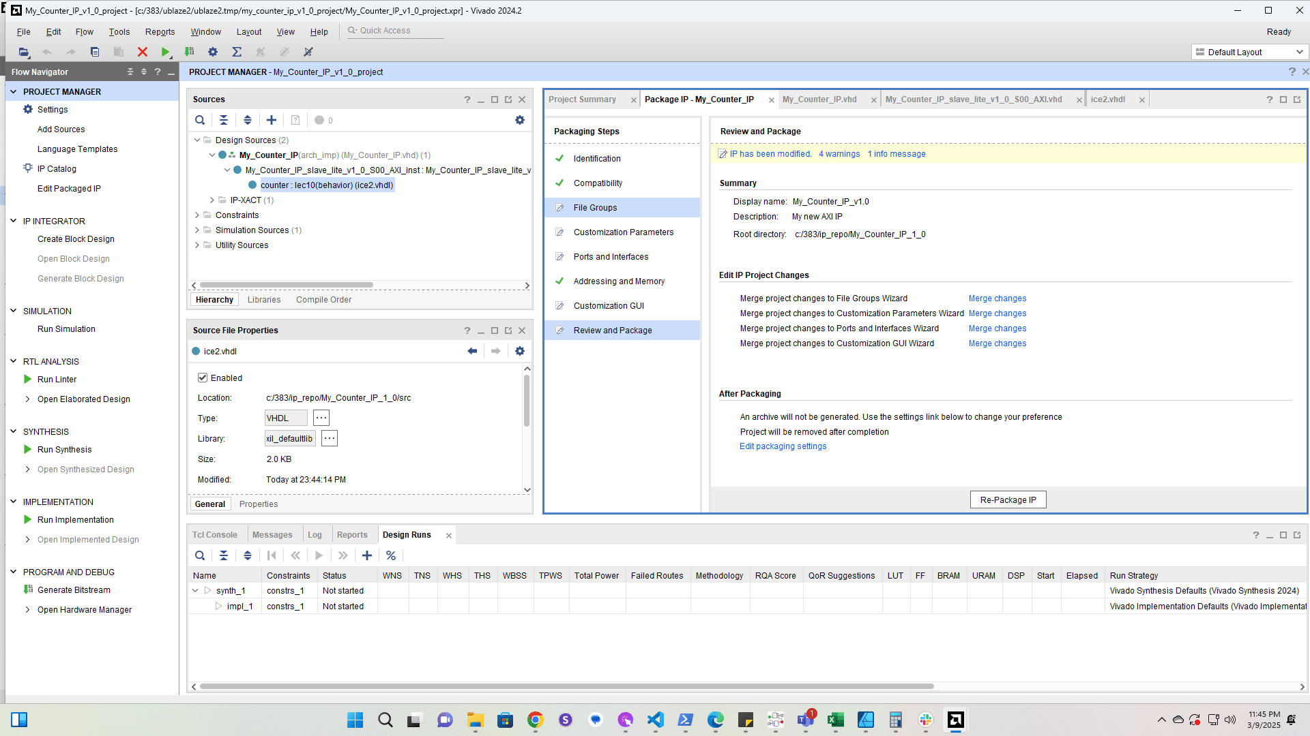Click the Generate Bitstream toolbar icon

point(190,52)
